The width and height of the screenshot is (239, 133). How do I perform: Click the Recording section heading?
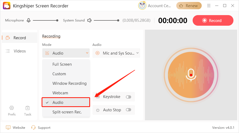coord(51,36)
